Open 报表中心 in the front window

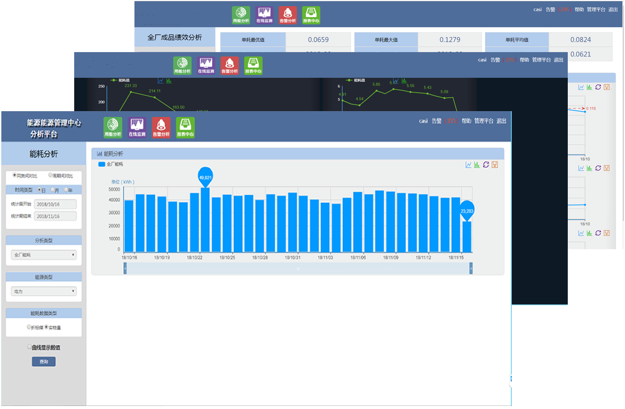(185, 128)
